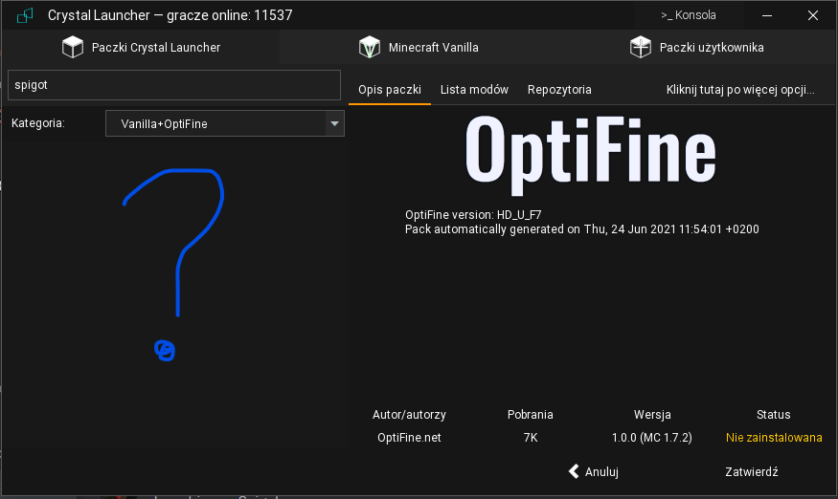Click the search field containing spigot
This screenshot has height=499, width=838.
[x=174, y=85]
